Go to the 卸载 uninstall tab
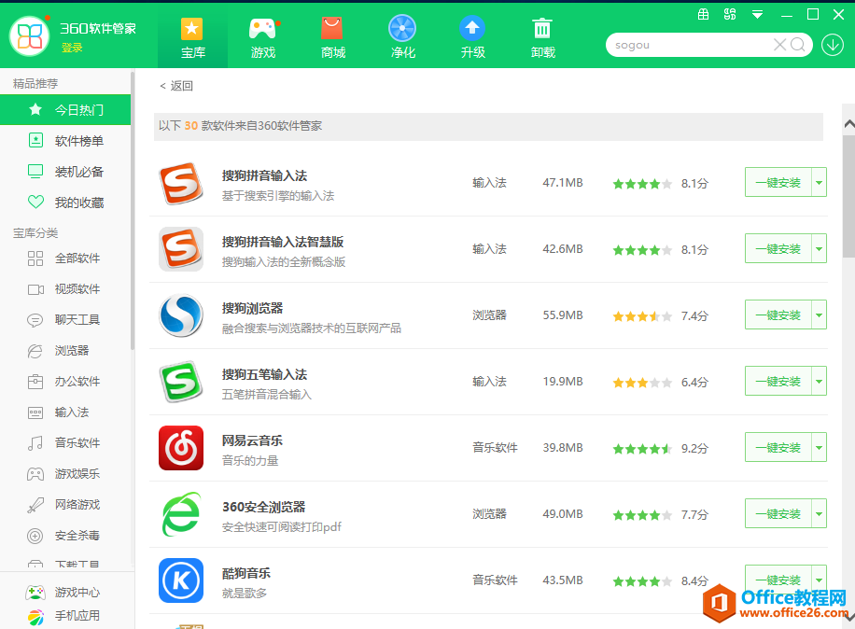Screen dimensions: 855x629 point(542,37)
